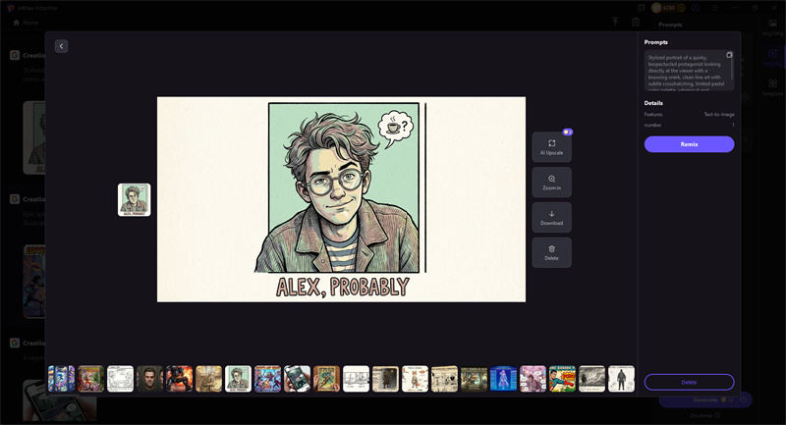This screenshot has height=425, width=786.
Task: Copy the prompt text with the copy icon
Action: [x=729, y=55]
